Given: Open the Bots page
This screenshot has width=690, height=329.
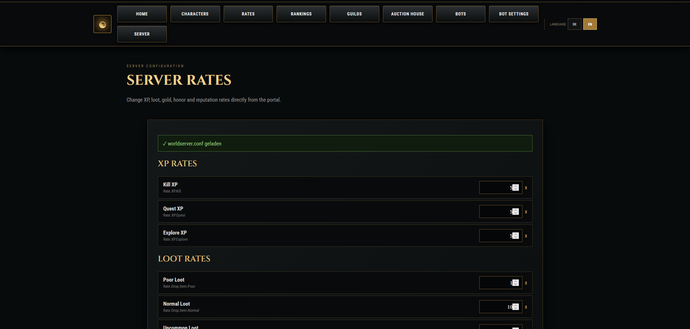Looking at the screenshot, I should point(461,14).
